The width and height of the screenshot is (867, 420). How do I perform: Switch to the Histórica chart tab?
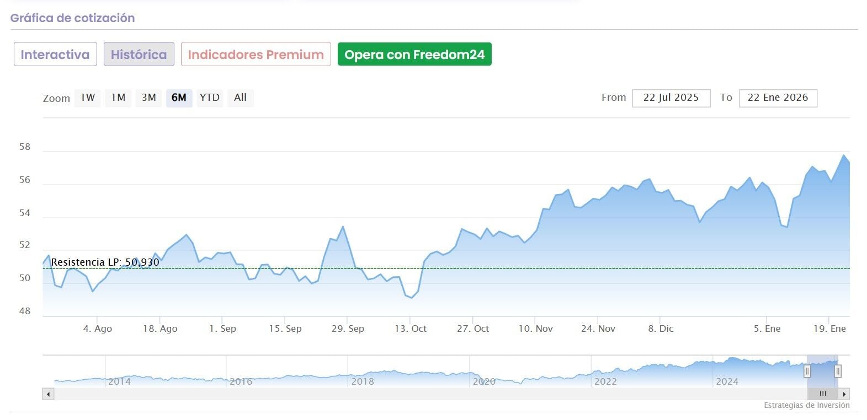point(139,55)
